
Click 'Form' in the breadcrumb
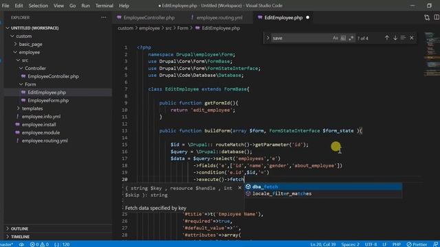coord(183,28)
